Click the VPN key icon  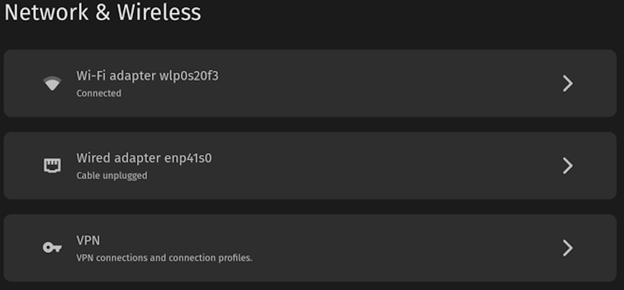(x=52, y=247)
